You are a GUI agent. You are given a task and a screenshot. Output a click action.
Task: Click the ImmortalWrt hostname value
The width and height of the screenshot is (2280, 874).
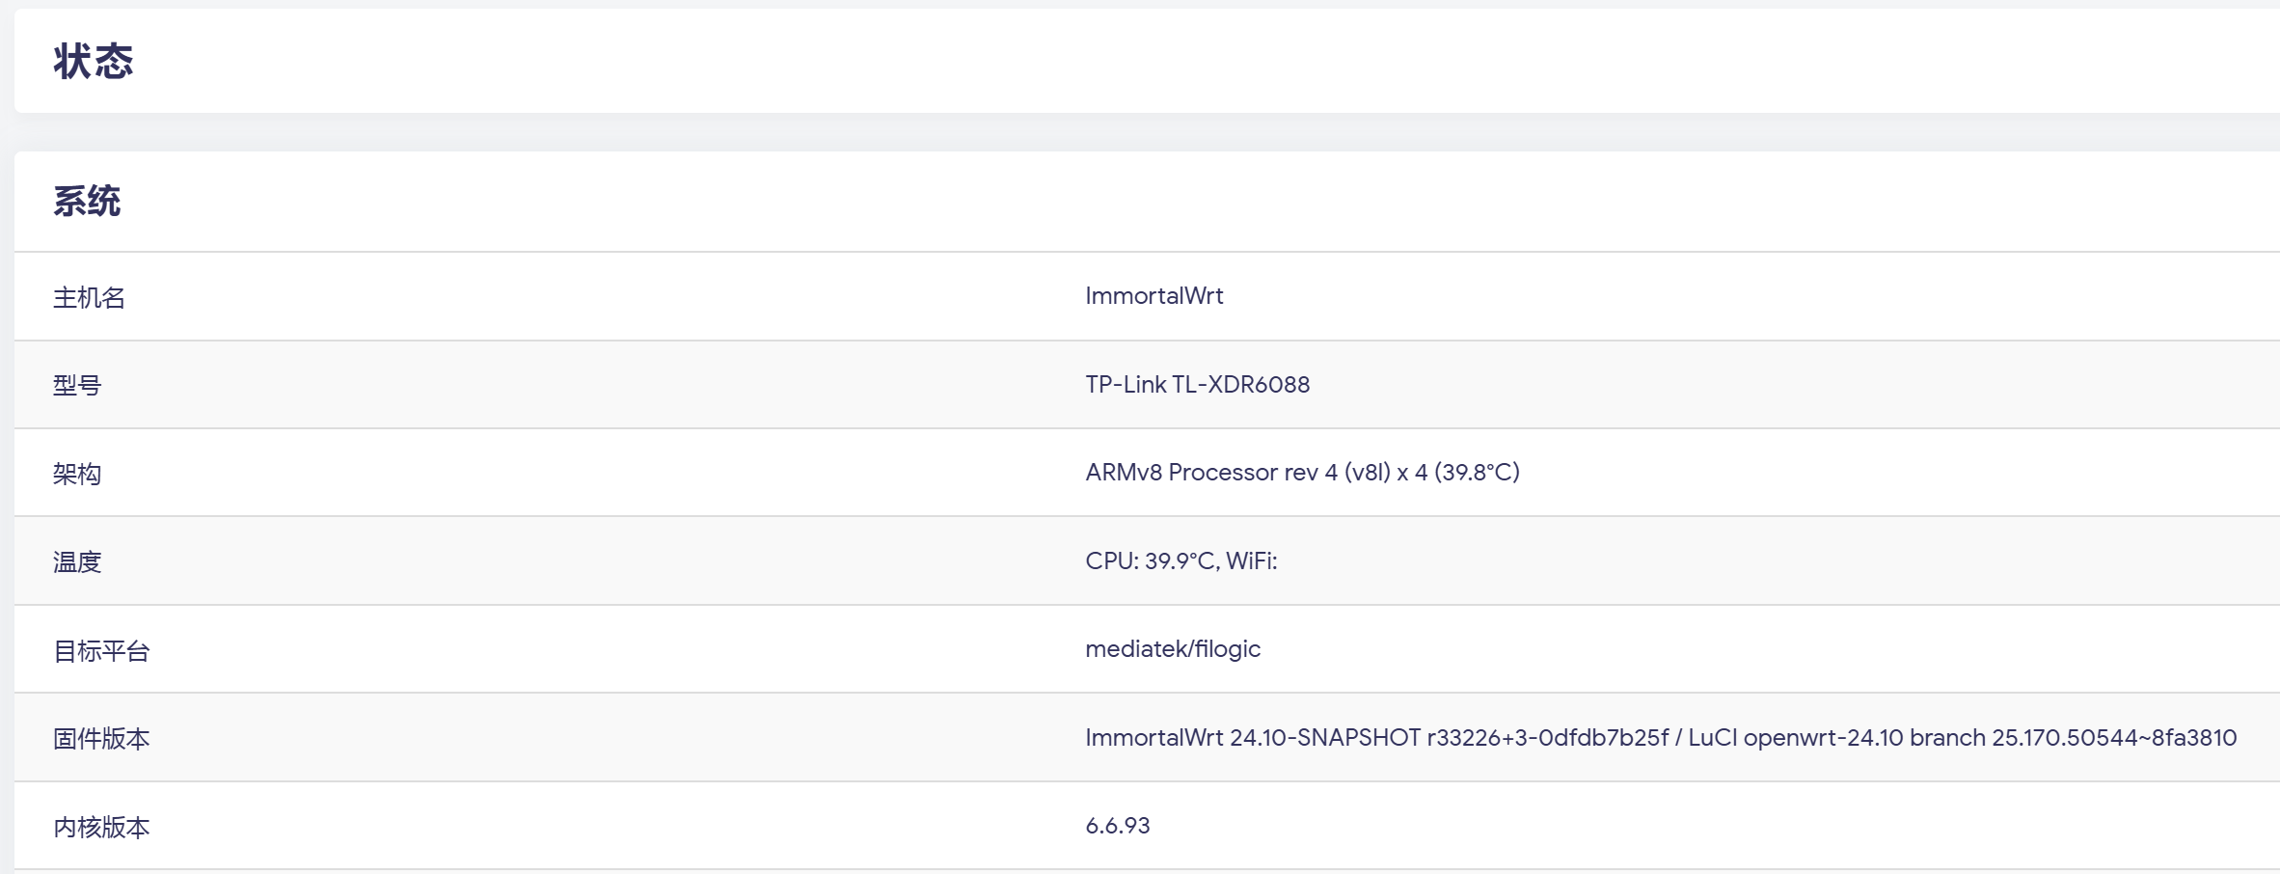[1154, 296]
